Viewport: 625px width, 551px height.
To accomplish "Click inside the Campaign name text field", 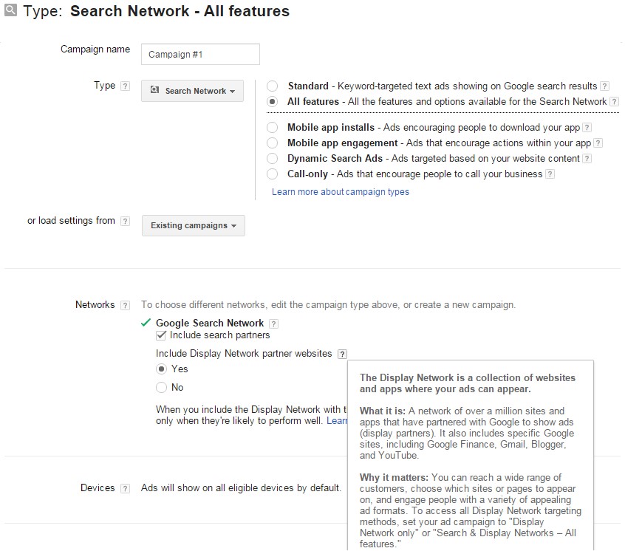I will pyautogui.click(x=199, y=54).
